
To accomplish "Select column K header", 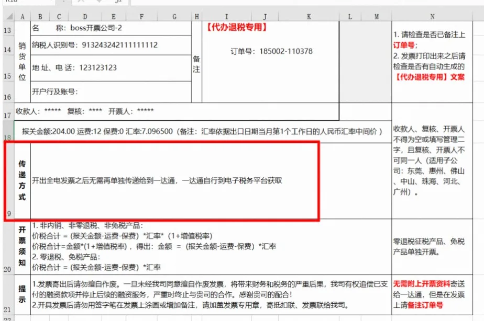I will tap(309, 17).
